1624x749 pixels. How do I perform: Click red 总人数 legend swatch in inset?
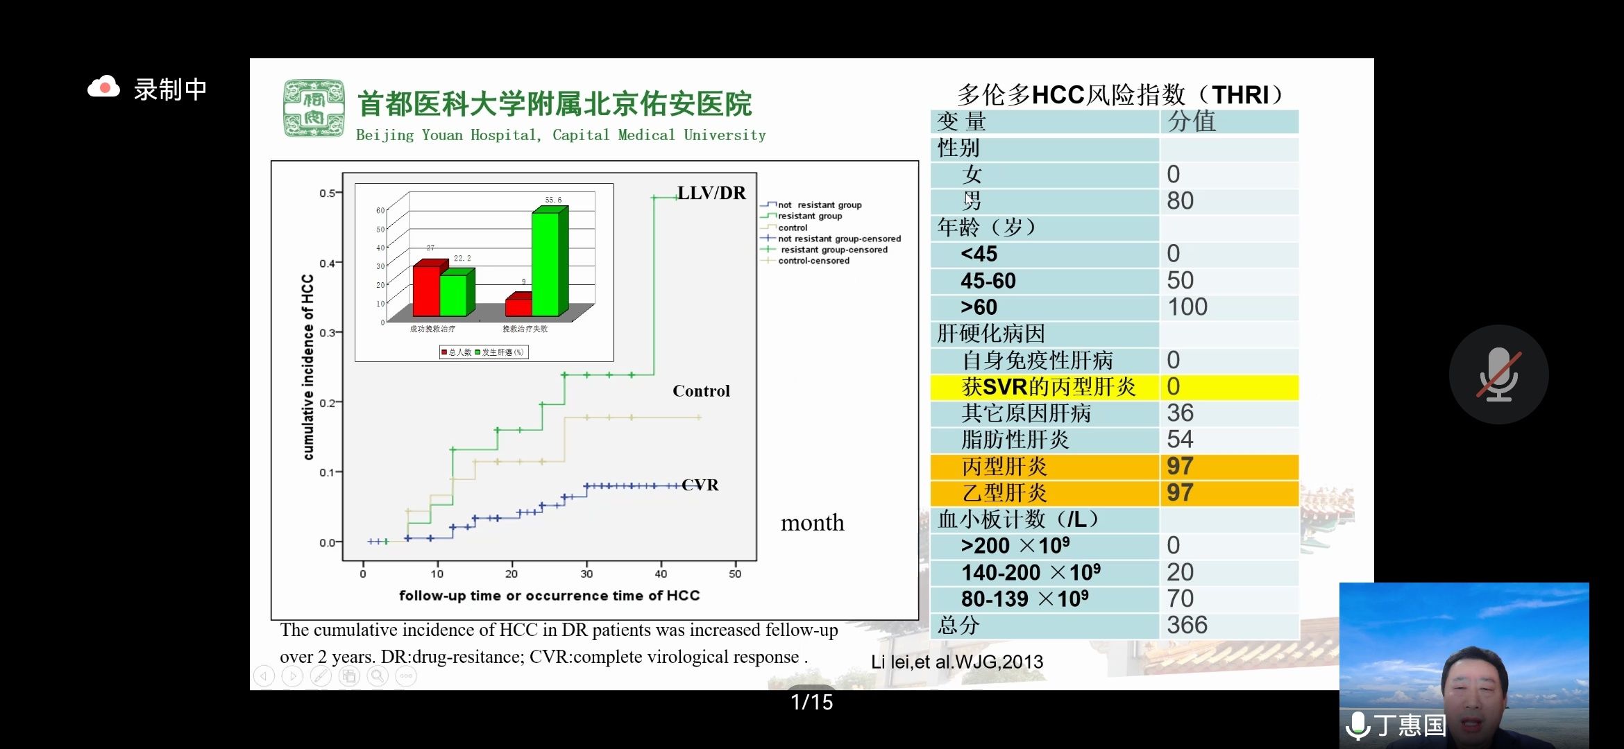(x=444, y=352)
